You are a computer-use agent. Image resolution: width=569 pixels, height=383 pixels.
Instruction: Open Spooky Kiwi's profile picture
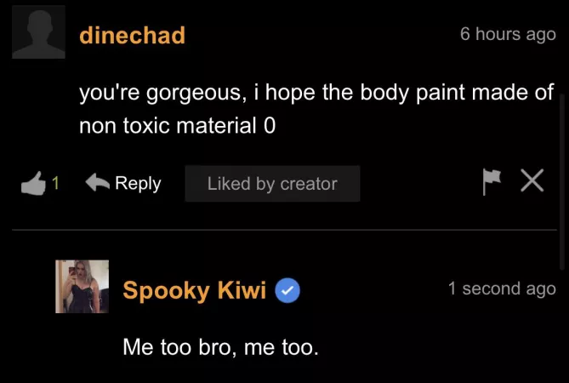point(83,287)
